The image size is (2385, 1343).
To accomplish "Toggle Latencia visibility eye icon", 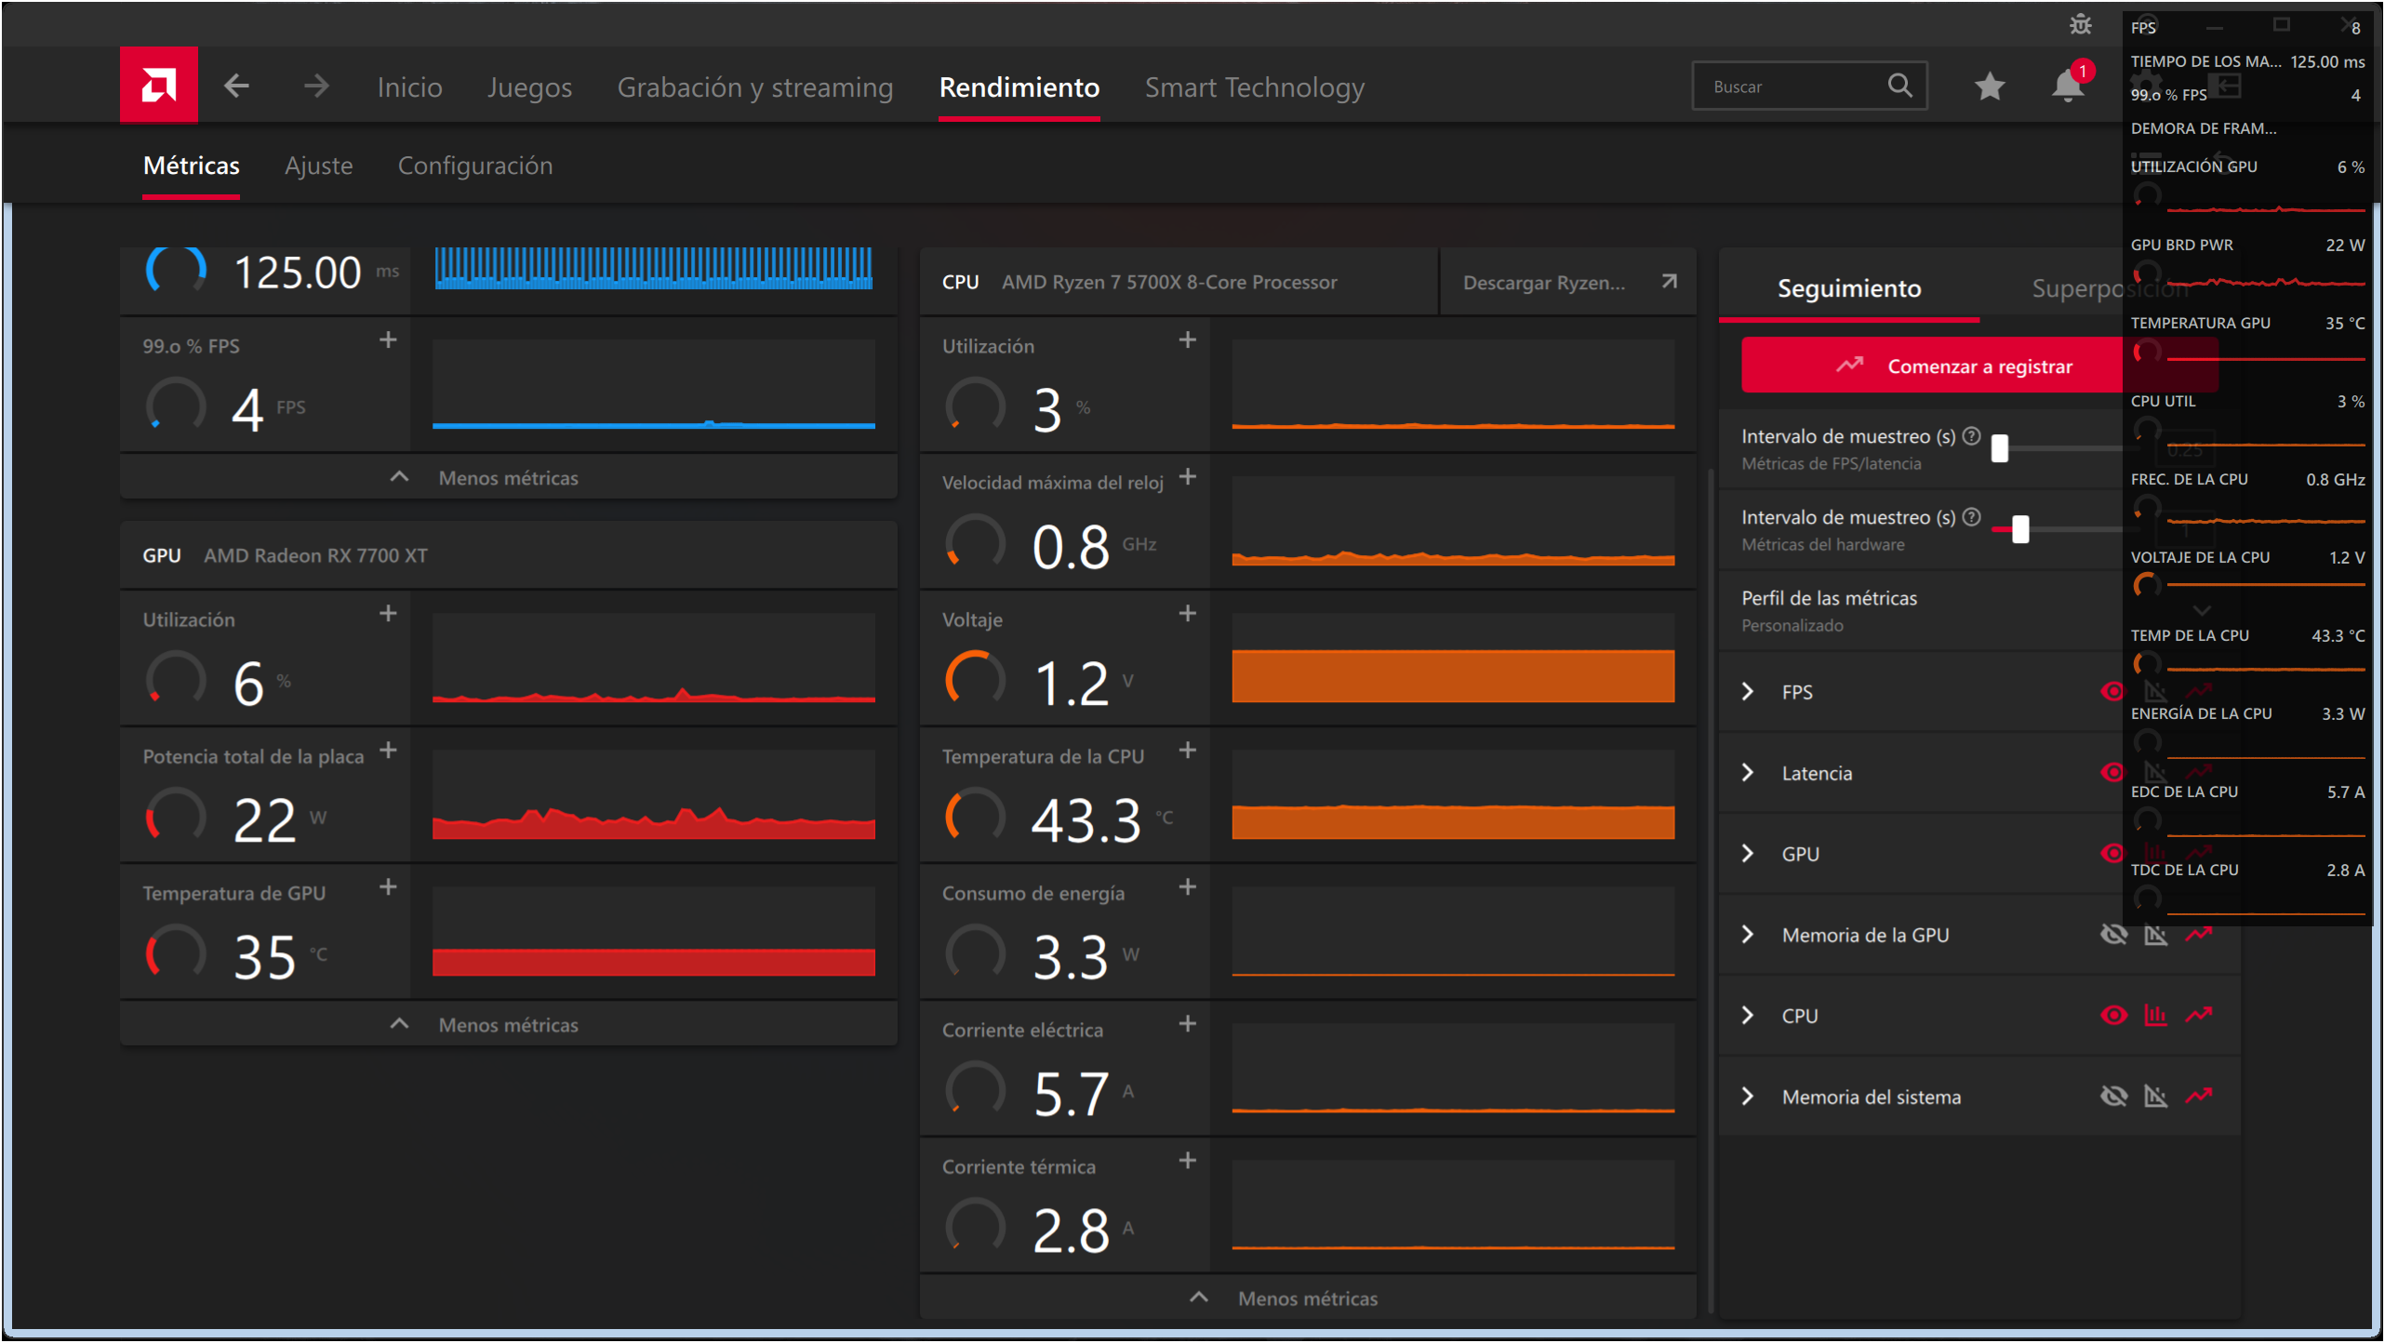I will 2112,773.
